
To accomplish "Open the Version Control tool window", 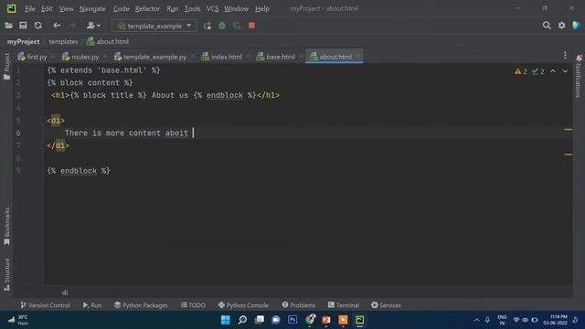I will click(45, 305).
